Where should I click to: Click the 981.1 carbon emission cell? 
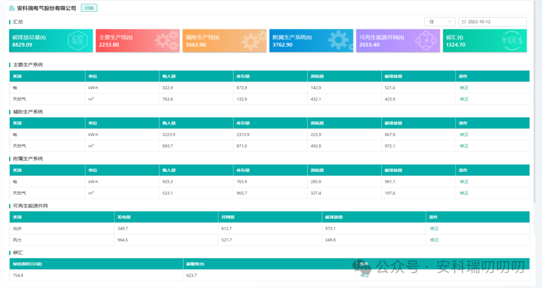pos(390,182)
